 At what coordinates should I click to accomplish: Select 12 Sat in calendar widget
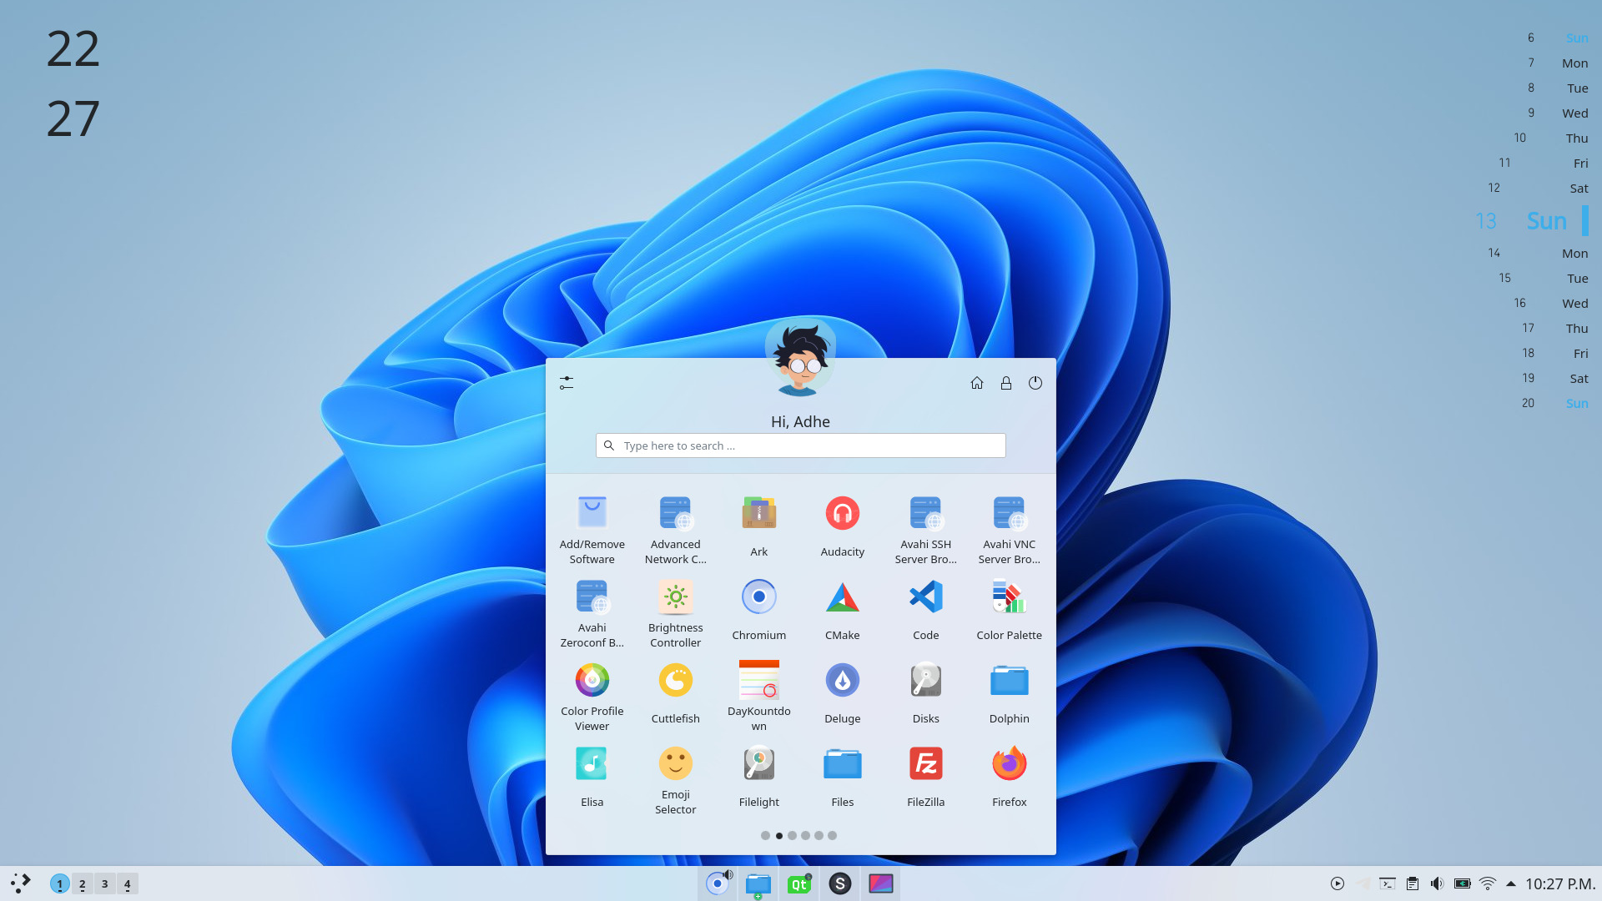[1538, 188]
